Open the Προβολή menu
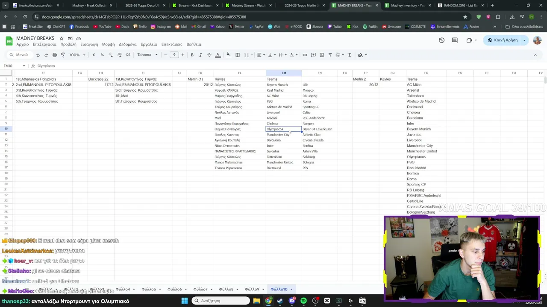Screen dimensions: 547x307 click(x=68, y=44)
